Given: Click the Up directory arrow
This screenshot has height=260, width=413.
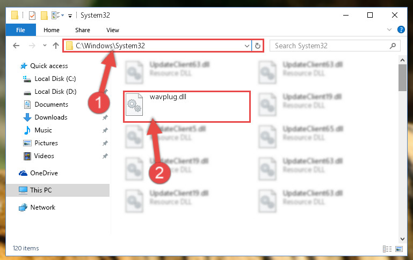Looking at the screenshot, I should [x=55, y=46].
